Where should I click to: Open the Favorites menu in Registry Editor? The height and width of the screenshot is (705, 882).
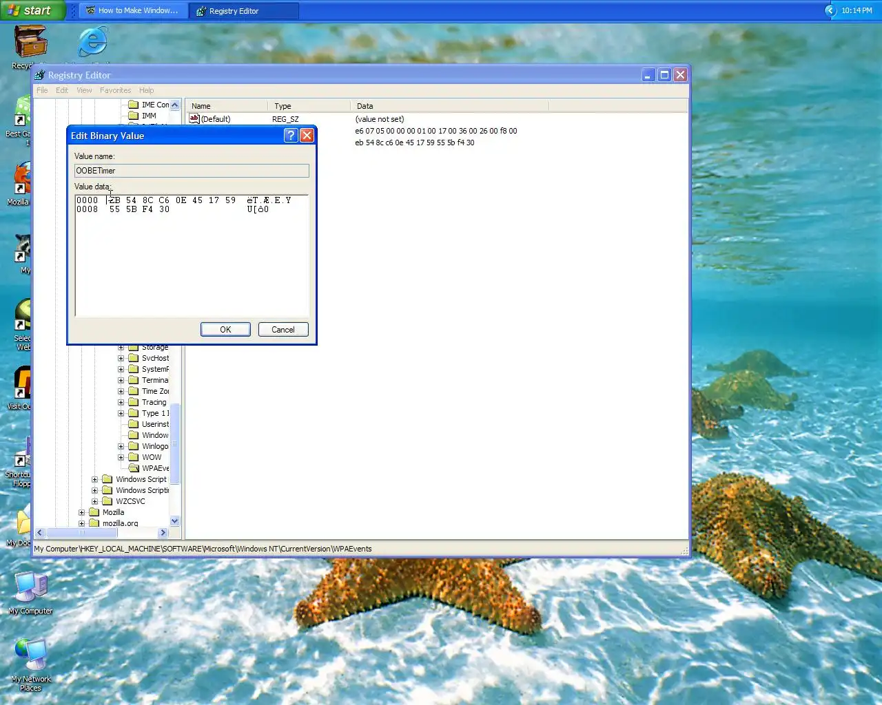115,90
